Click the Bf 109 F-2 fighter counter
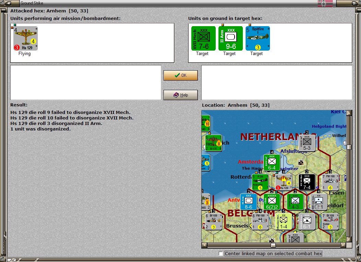This screenshot has height=262, width=361. pyautogui.click(x=213, y=222)
